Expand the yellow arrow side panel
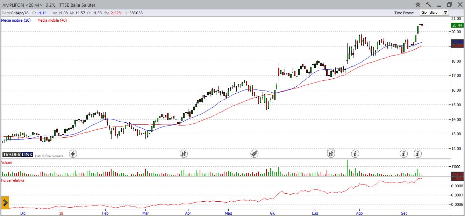465x216 pixels. [5, 202]
